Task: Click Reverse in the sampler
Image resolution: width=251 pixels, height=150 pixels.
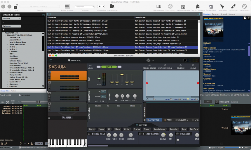Action: coord(181,67)
